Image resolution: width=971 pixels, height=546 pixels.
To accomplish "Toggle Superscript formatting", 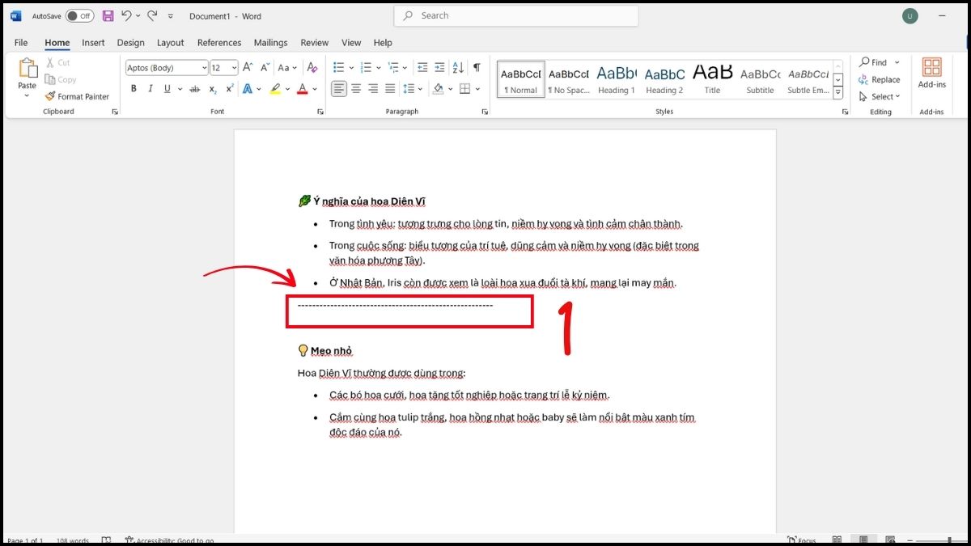I will tap(229, 89).
